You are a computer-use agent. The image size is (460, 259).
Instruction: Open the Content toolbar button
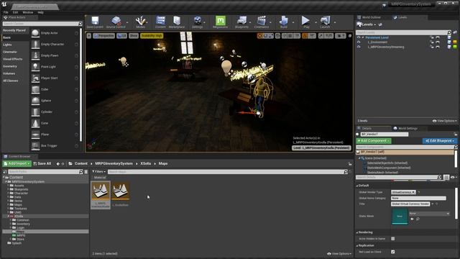(160, 22)
